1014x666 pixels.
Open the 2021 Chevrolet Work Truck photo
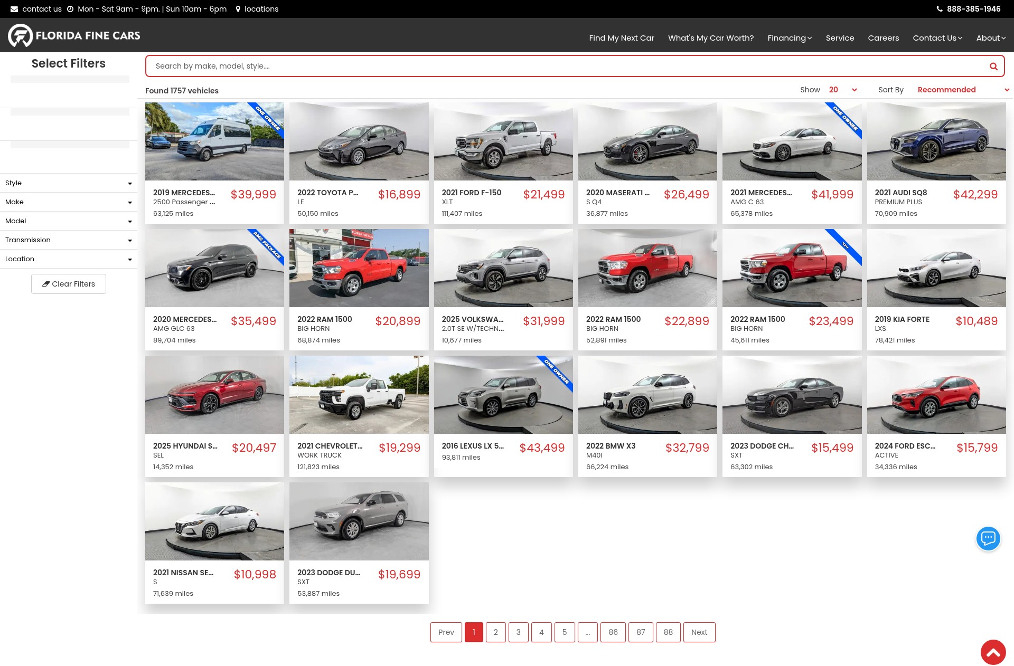click(x=359, y=395)
